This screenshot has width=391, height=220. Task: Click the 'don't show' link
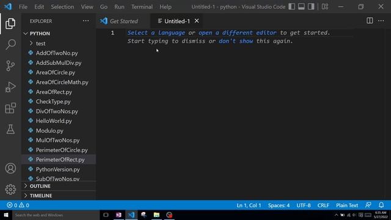236,41
